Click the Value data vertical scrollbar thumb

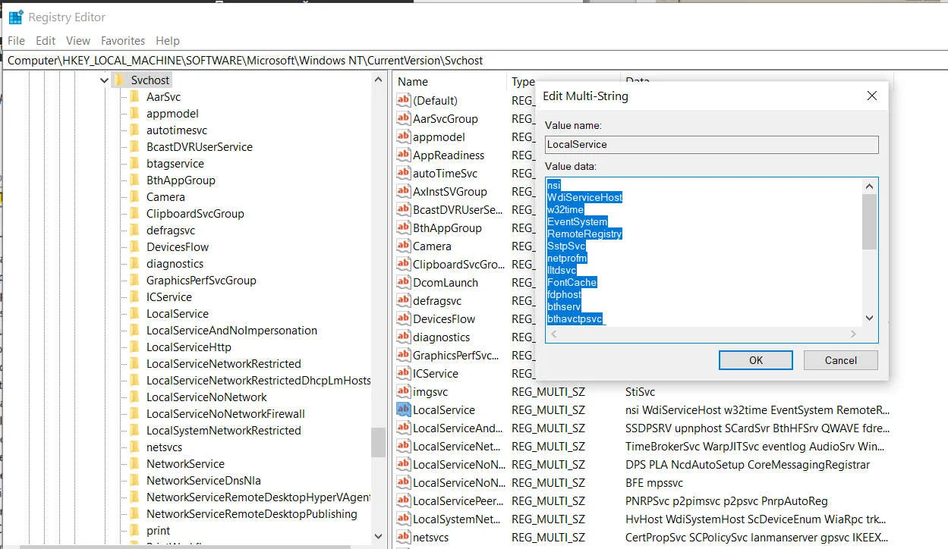[x=870, y=221]
